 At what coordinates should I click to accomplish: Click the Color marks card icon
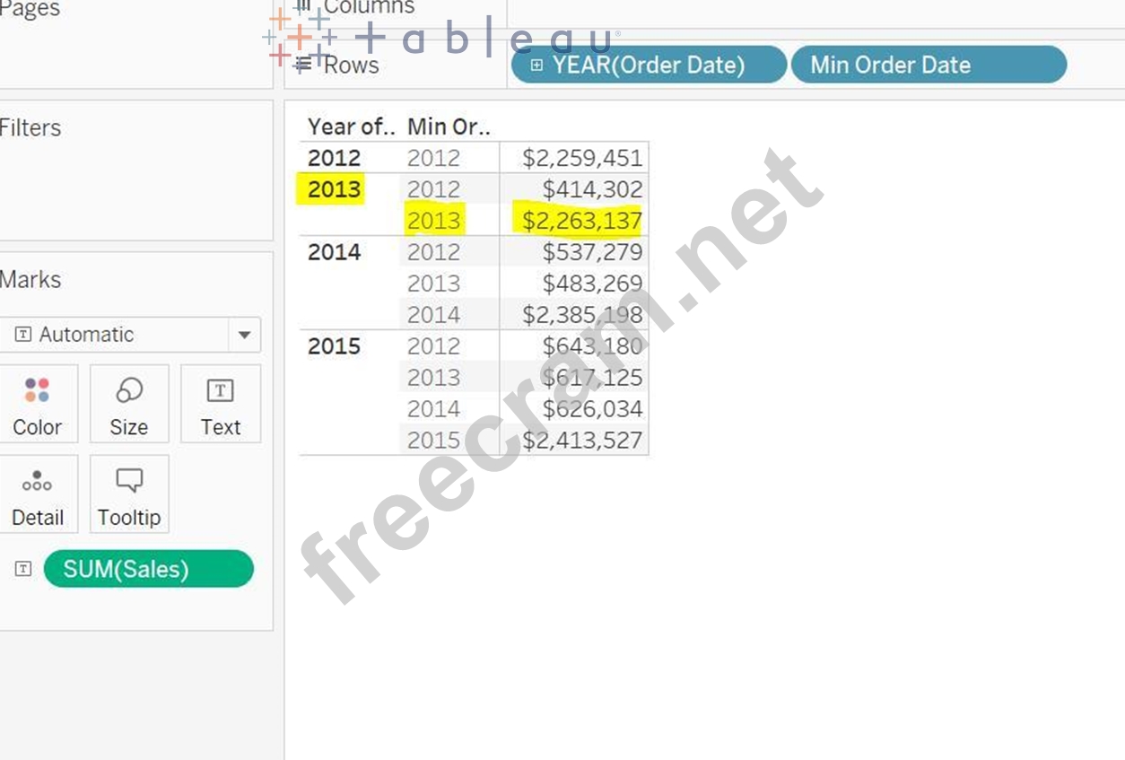click(37, 390)
